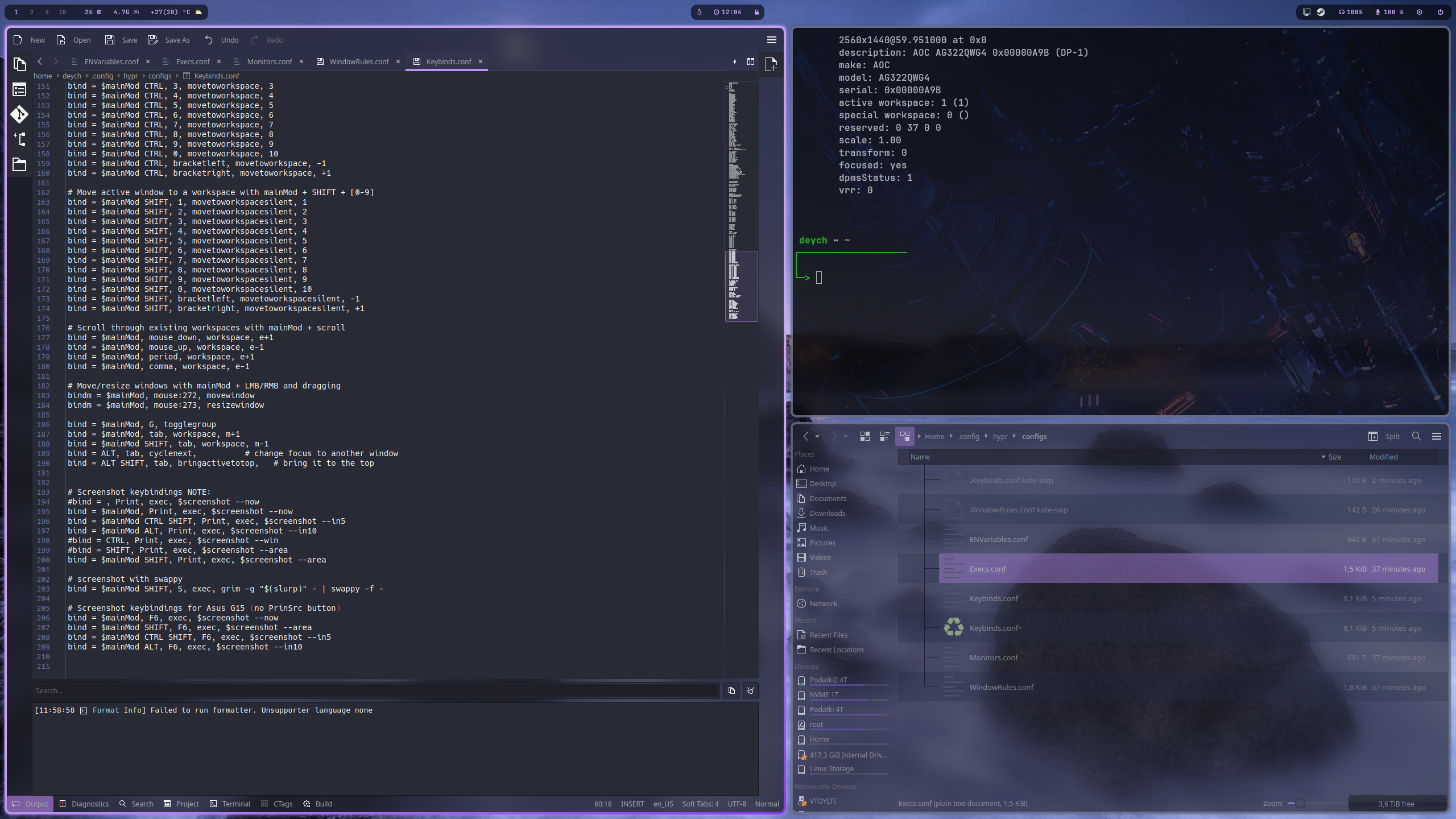Open Kate's hamburger menu

772,40
